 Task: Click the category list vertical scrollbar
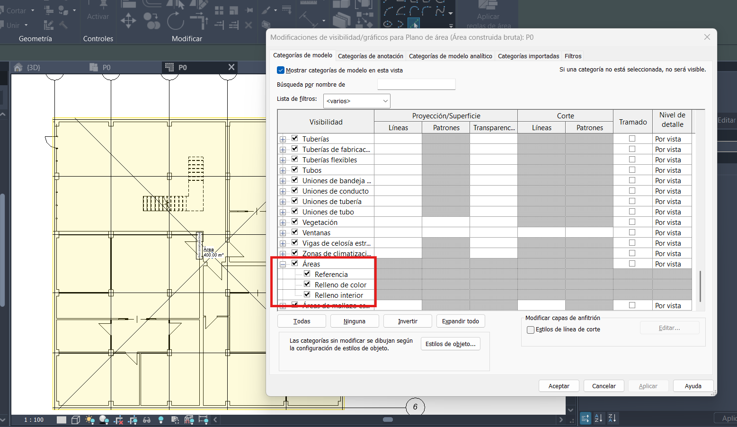700,285
